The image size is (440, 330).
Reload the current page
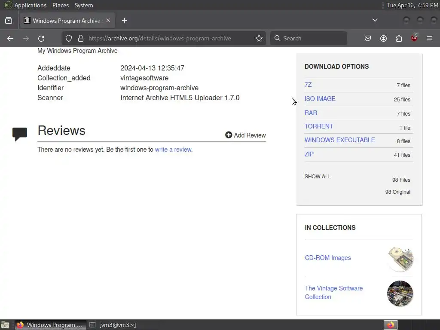coord(41,38)
